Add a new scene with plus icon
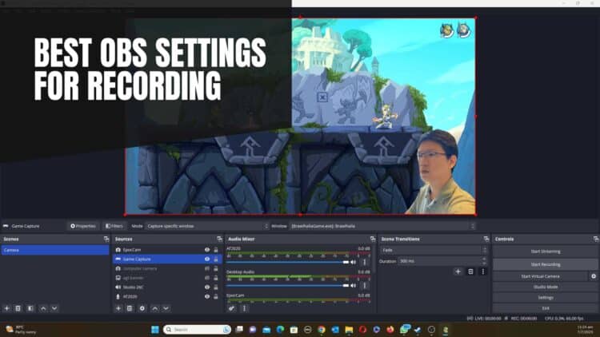600x337 pixels. point(7,308)
